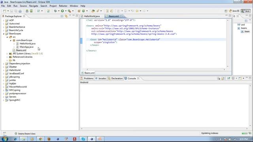The image size is (253, 142).
Task: Click the Updating indexes progress bar
Action: (244, 133)
